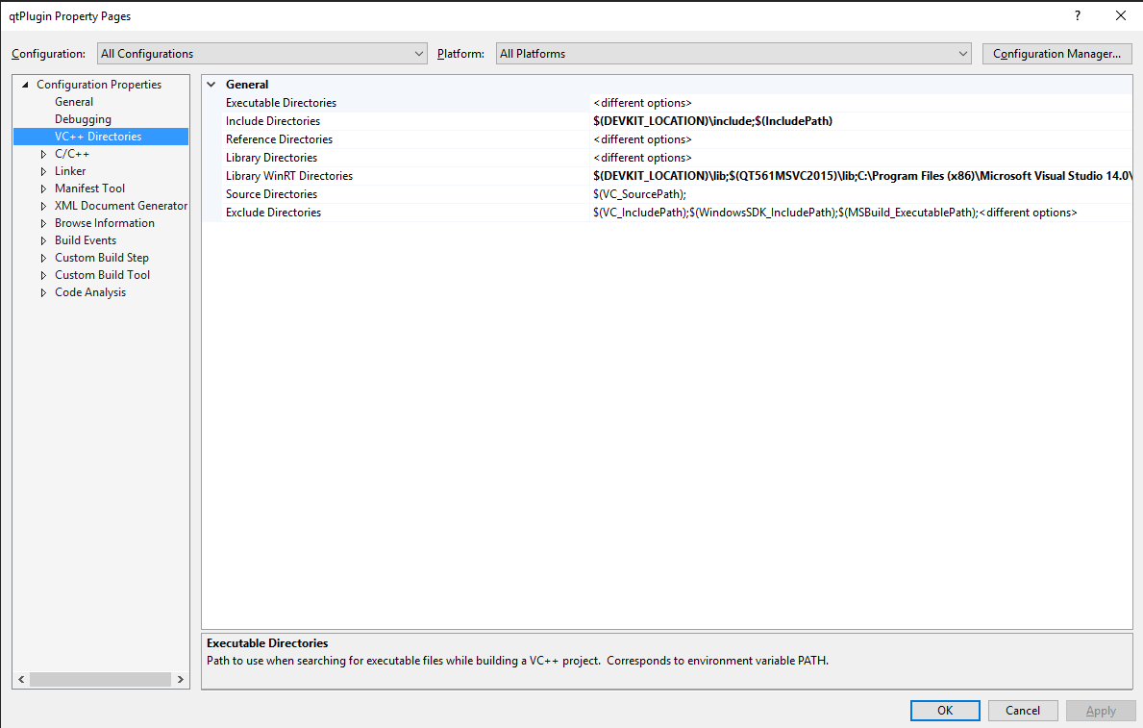This screenshot has height=728, width=1143.
Task: Collapse the Configuration Properties tree node
Action: click(26, 85)
